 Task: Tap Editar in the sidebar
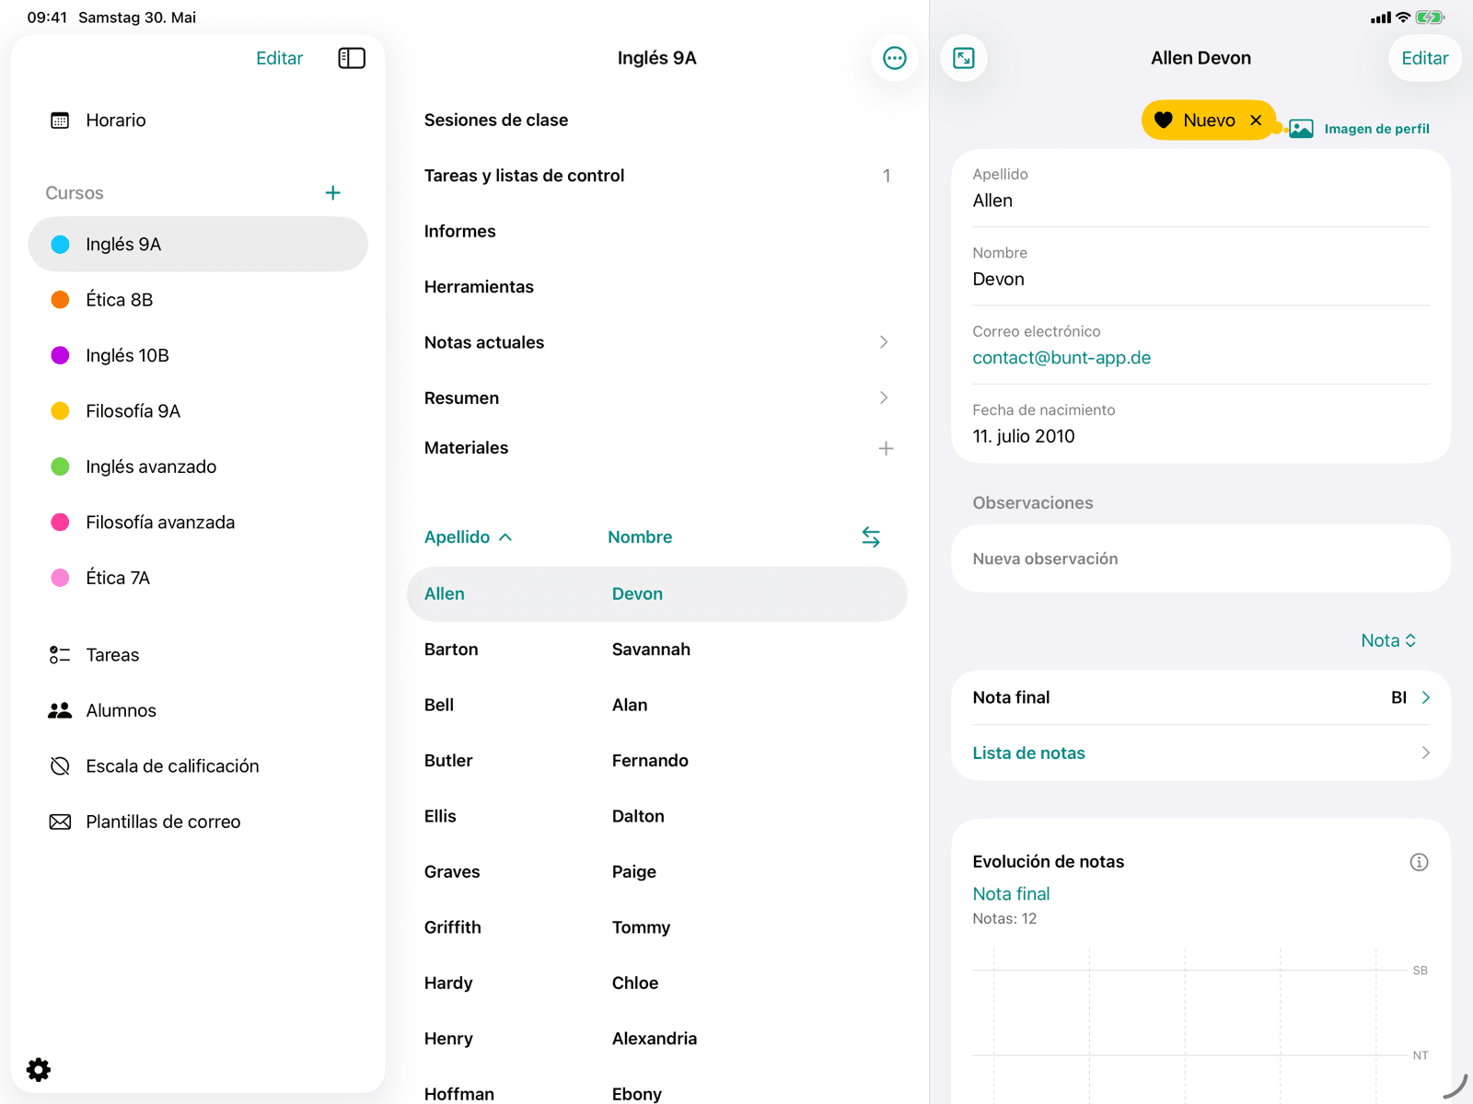pos(279,58)
